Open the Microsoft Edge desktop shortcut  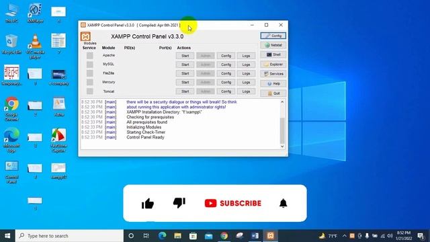pyautogui.click(x=11, y=140)
